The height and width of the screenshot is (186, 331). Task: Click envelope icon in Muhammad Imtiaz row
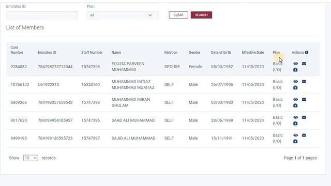pos(304,82)
